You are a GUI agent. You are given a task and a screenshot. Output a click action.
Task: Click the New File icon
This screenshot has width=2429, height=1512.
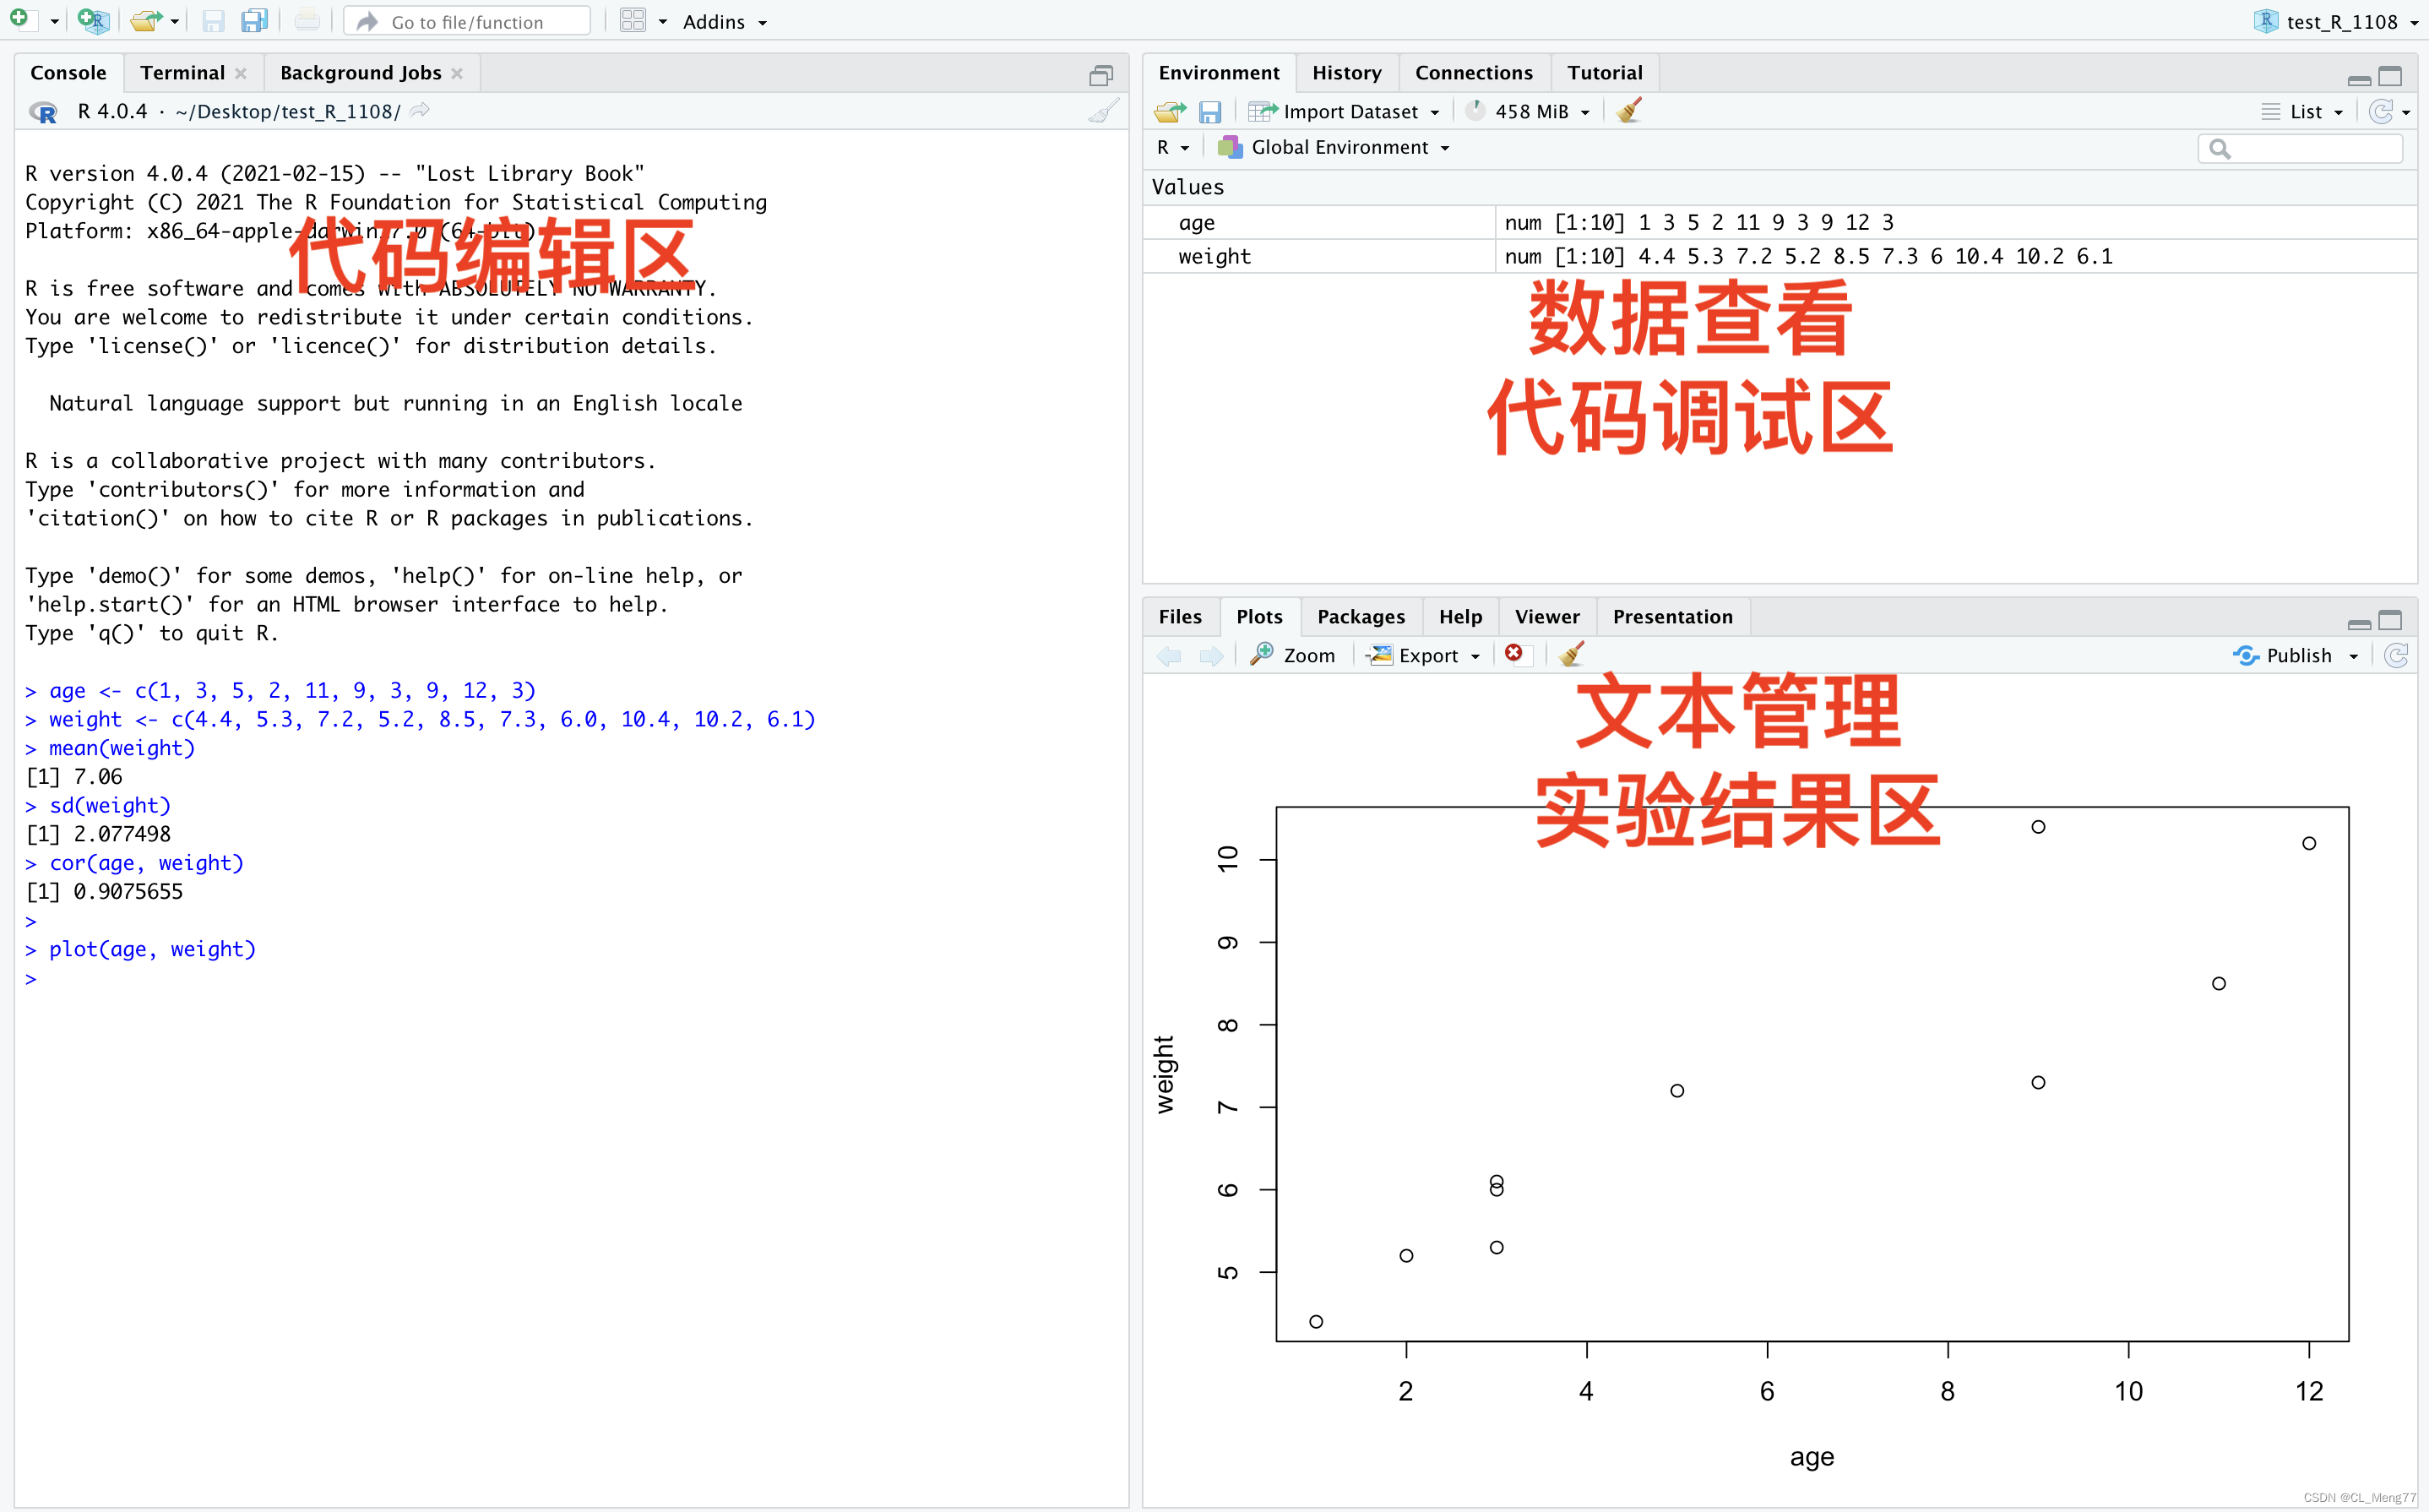[20, 19]
